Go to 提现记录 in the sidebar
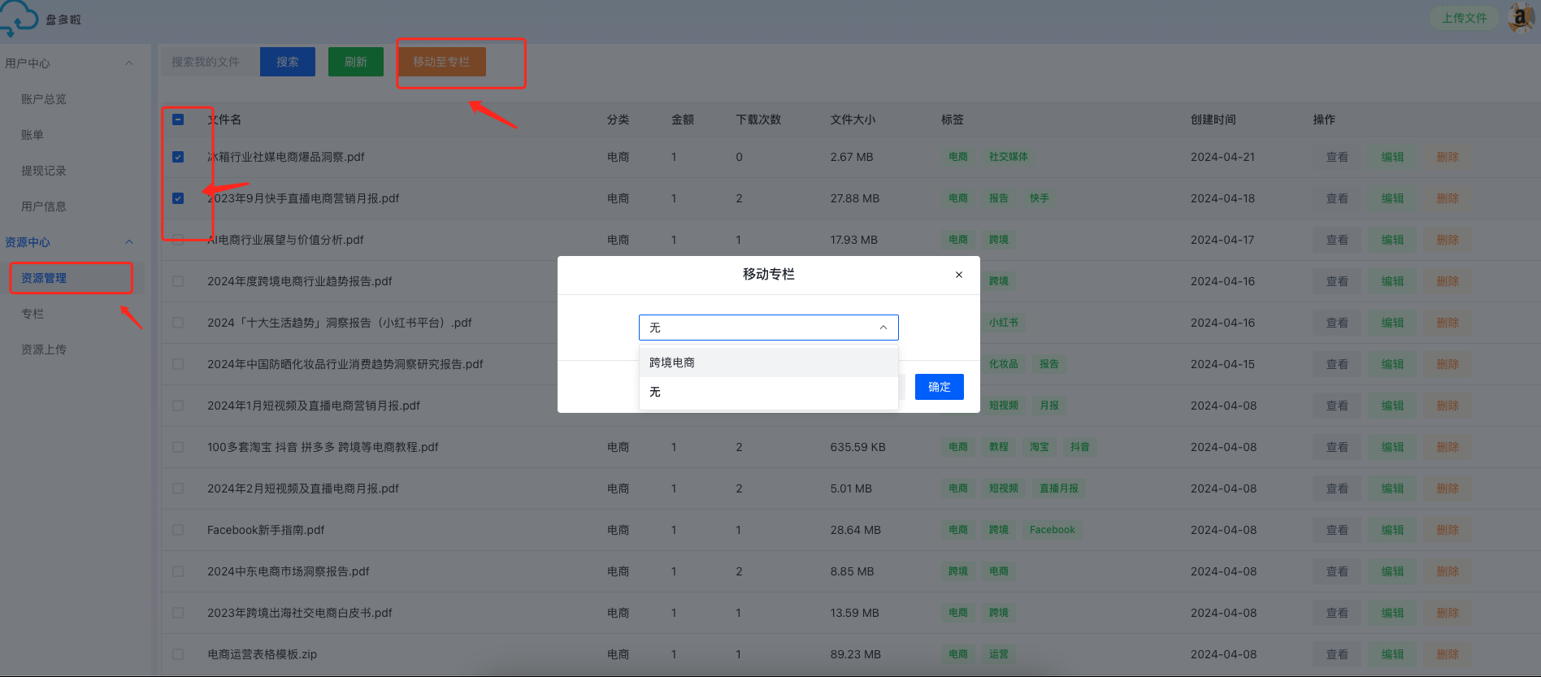 tap(44, 171)
